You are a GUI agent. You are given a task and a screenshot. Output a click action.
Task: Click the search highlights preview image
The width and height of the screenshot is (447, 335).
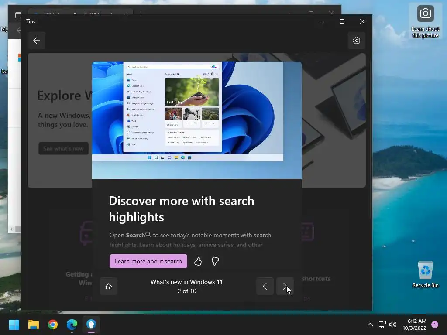[x=197, y=120]
